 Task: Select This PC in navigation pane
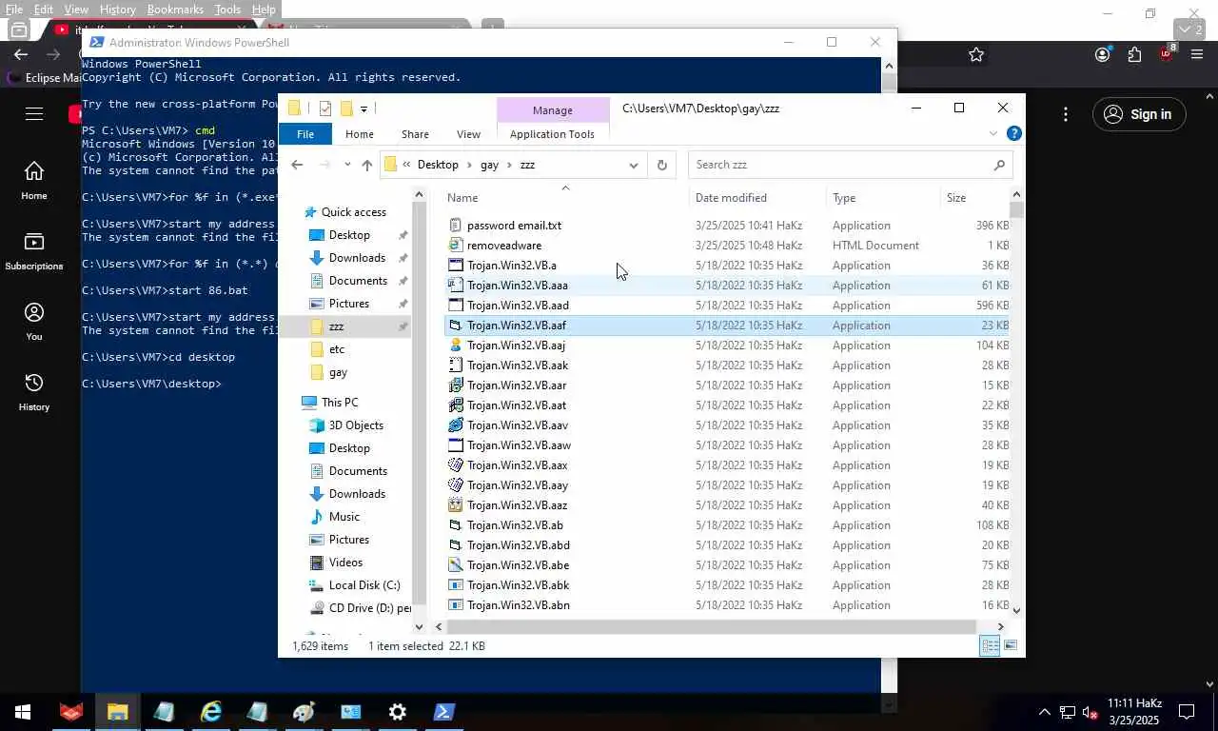(x=340, y=403)
